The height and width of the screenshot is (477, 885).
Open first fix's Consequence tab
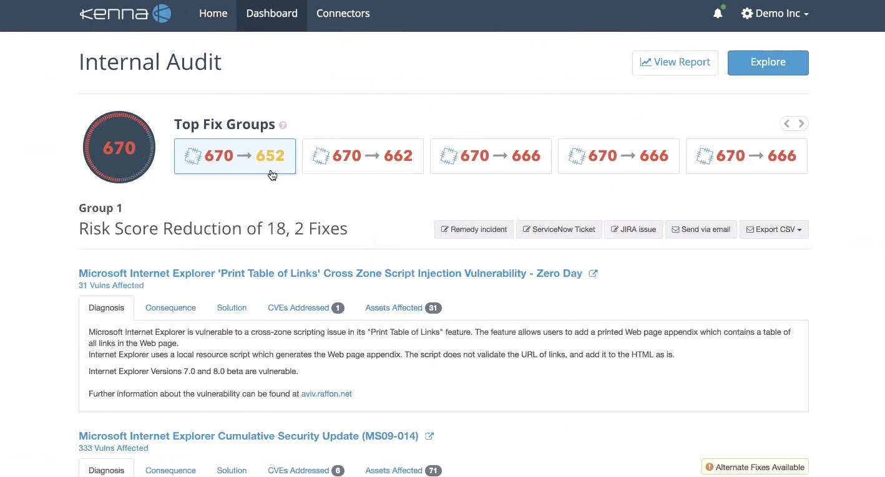point(170,308)
